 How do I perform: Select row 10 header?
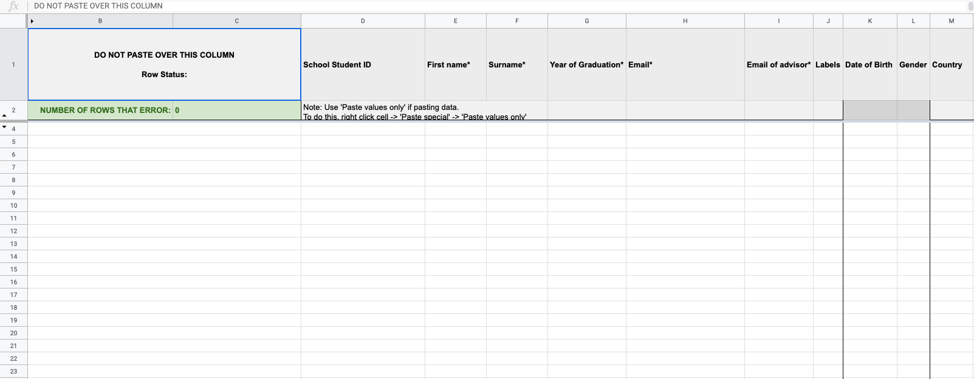(13, 205)
